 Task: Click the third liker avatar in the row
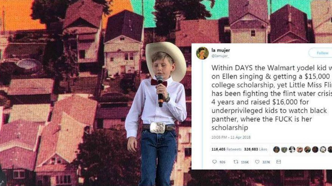click(x=292, y=149)
